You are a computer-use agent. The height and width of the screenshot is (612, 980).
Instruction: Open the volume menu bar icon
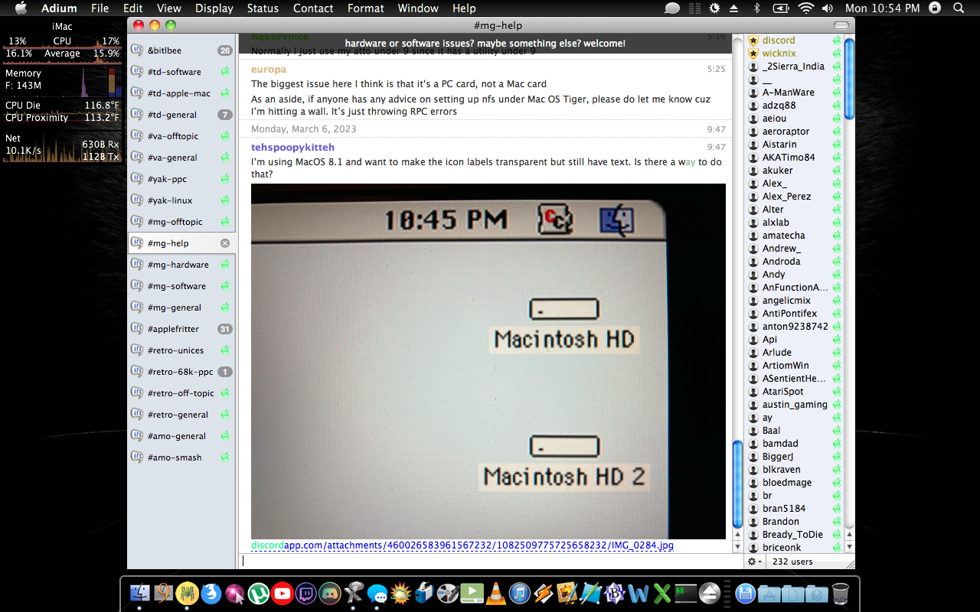point(828,8)
